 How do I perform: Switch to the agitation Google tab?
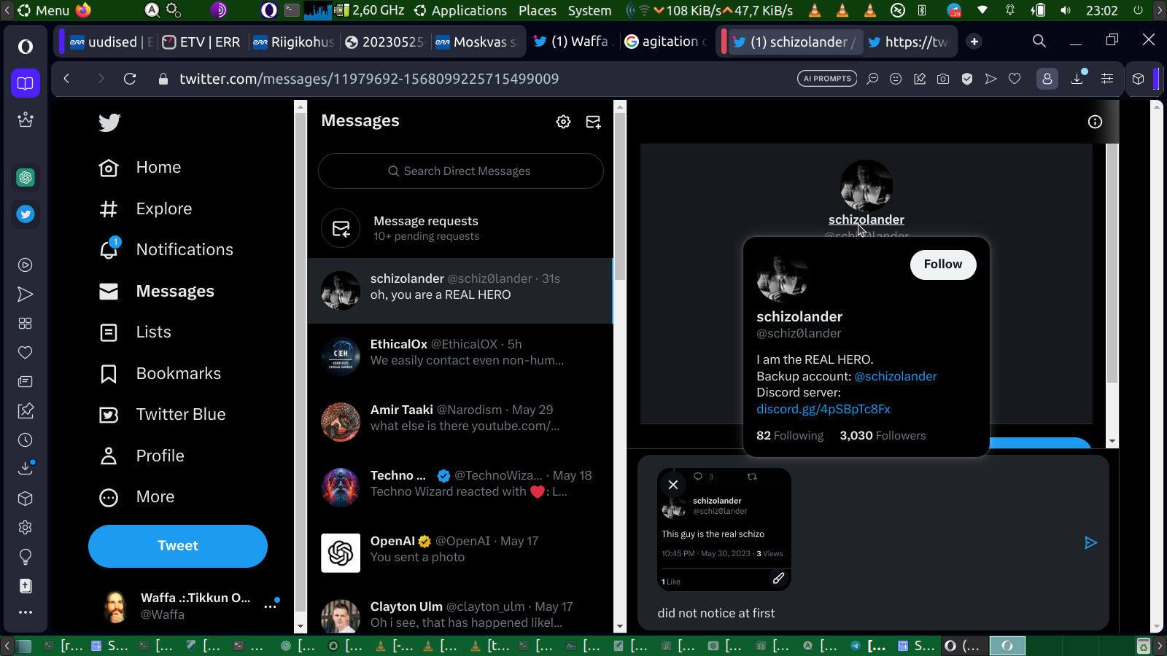pyautogui.click(x=666, y=42)
